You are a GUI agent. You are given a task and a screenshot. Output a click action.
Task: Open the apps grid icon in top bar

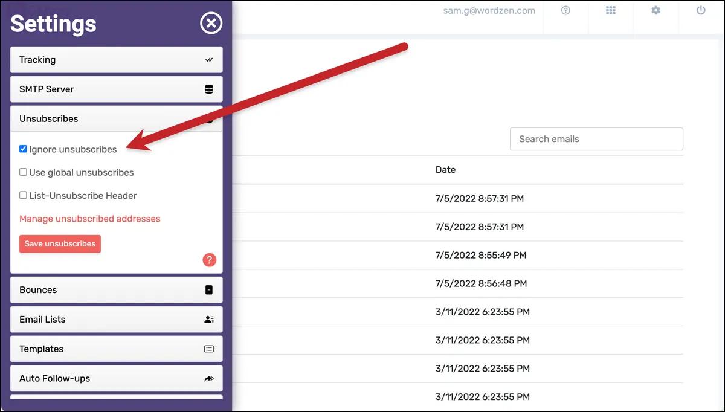click(611, 10)
